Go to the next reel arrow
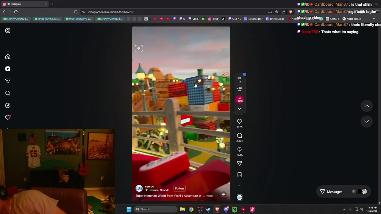This screenshot has width=381, height=214. point(367,121)
